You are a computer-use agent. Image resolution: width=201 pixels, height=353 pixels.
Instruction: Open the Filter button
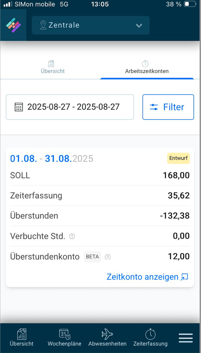click(x=168, y=107)
